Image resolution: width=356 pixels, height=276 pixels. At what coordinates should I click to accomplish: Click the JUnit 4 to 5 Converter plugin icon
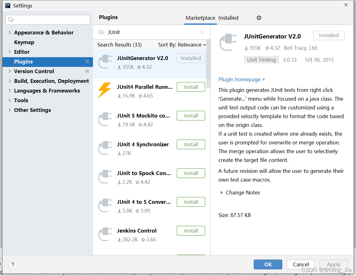[105, 205]
